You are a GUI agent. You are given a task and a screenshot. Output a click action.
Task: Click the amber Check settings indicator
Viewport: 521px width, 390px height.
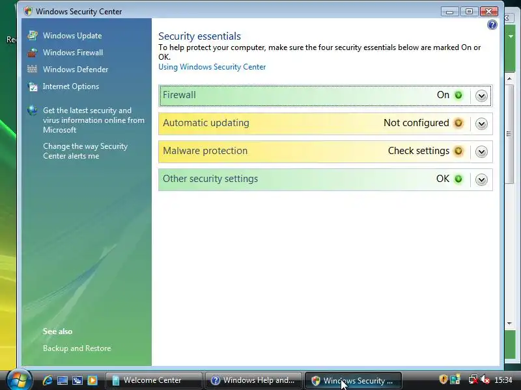click(x=458, y=151)
